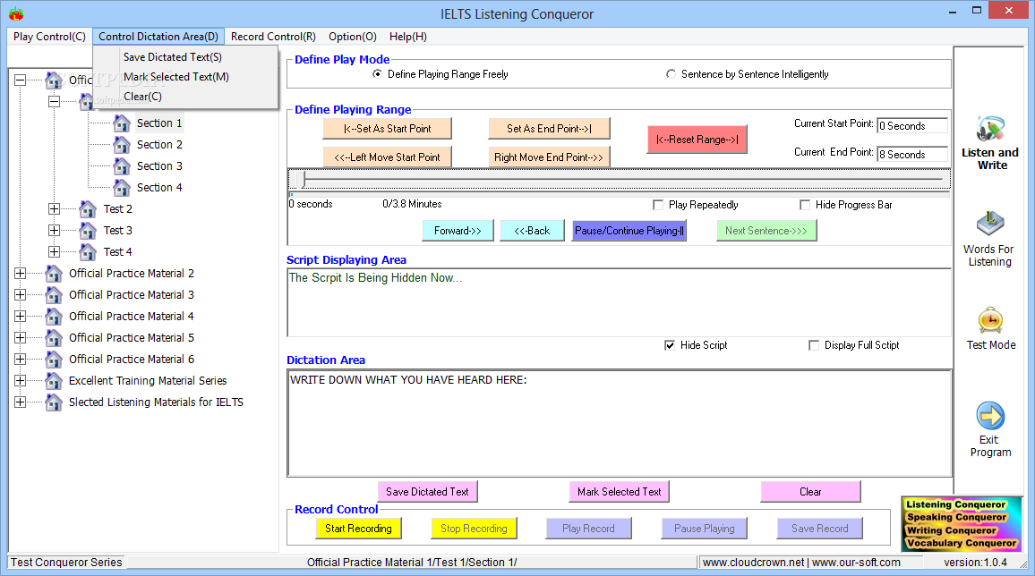Click the Exit Program arrow icon
The image size is (1035, 576).
click(x=990, y=416)
